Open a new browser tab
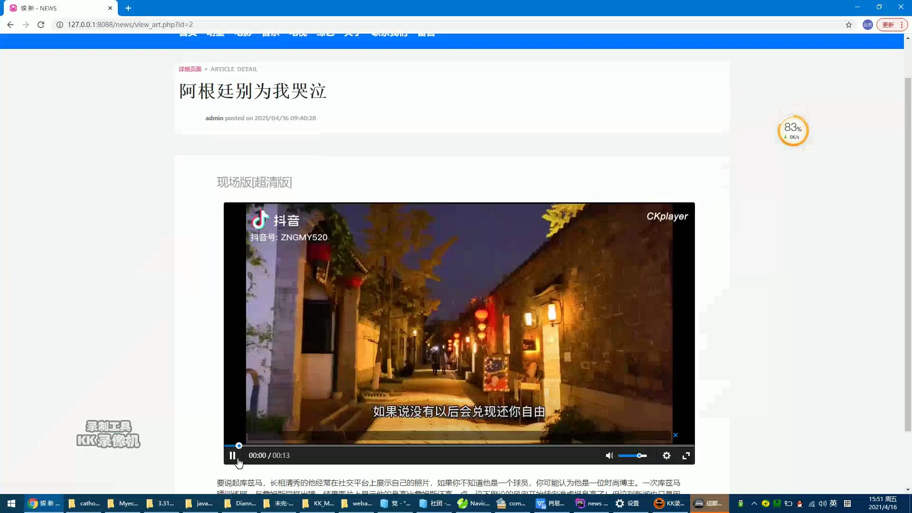The image size is (912, 513). point(128,8)
